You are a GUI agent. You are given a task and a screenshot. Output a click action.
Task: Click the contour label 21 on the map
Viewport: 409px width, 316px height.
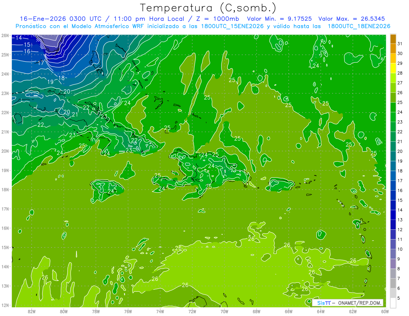coord(75,115)
